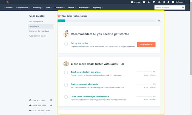The height and width of the screenshot is (115, 192).
Task: Click the search magnifier icon
Action: click(183, 7)
